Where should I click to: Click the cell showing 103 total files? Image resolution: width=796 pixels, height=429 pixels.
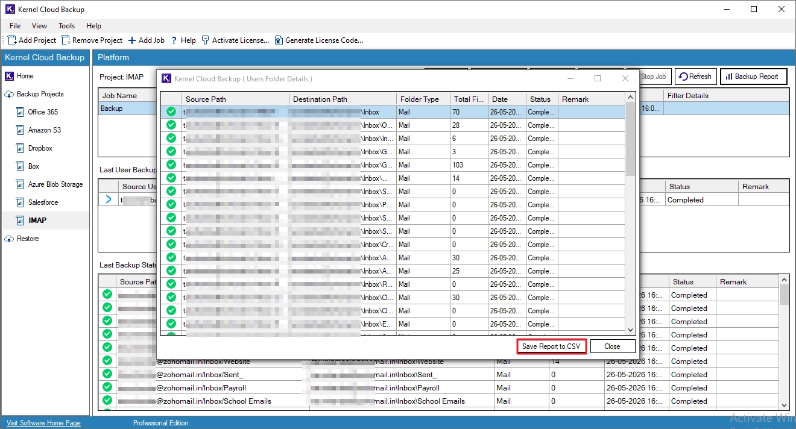click(469, 165)
